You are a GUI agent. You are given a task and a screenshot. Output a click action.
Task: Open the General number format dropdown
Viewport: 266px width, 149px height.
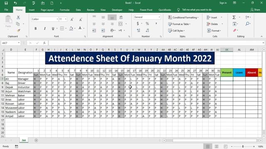[159, 17]
